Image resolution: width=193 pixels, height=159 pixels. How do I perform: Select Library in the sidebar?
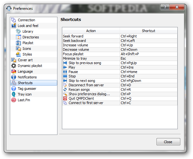tap(34, 31)
